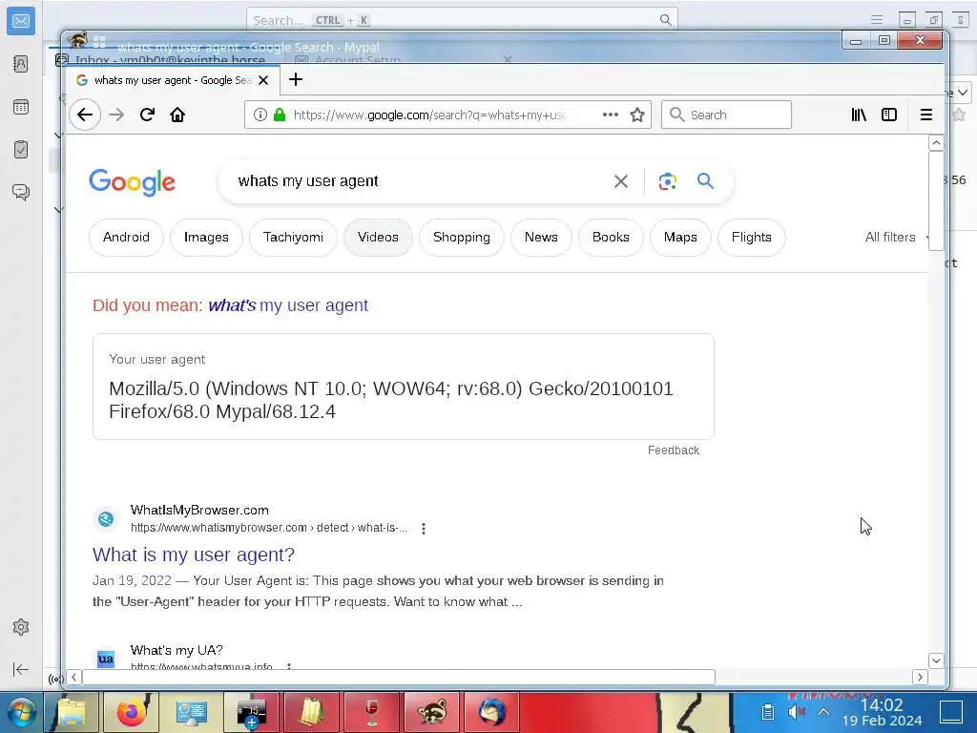
Task: Open clipboard icon in system tray
Action: coord(768,712)
